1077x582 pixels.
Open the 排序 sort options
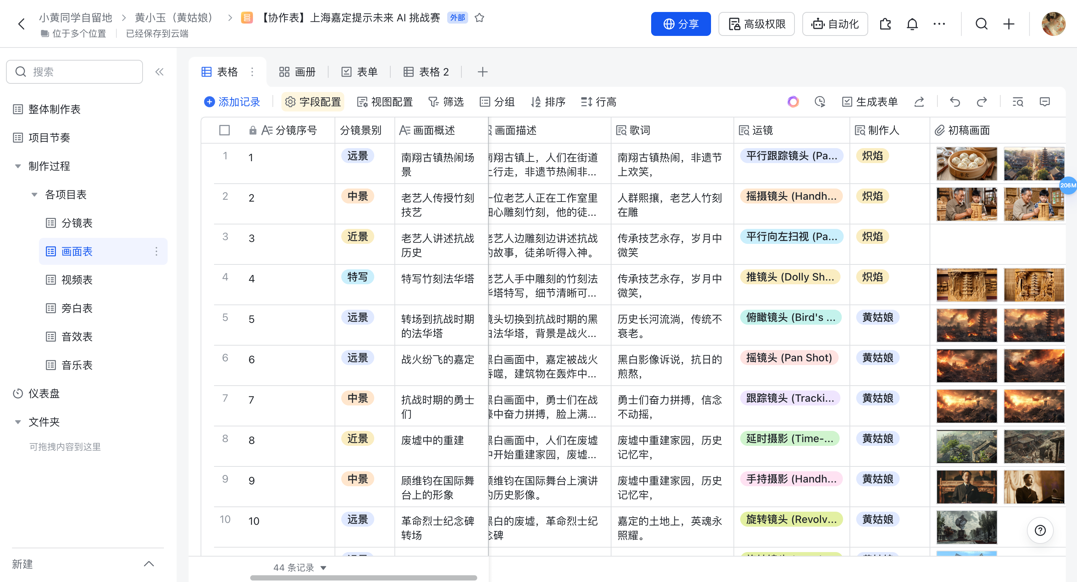click(548, 101)
